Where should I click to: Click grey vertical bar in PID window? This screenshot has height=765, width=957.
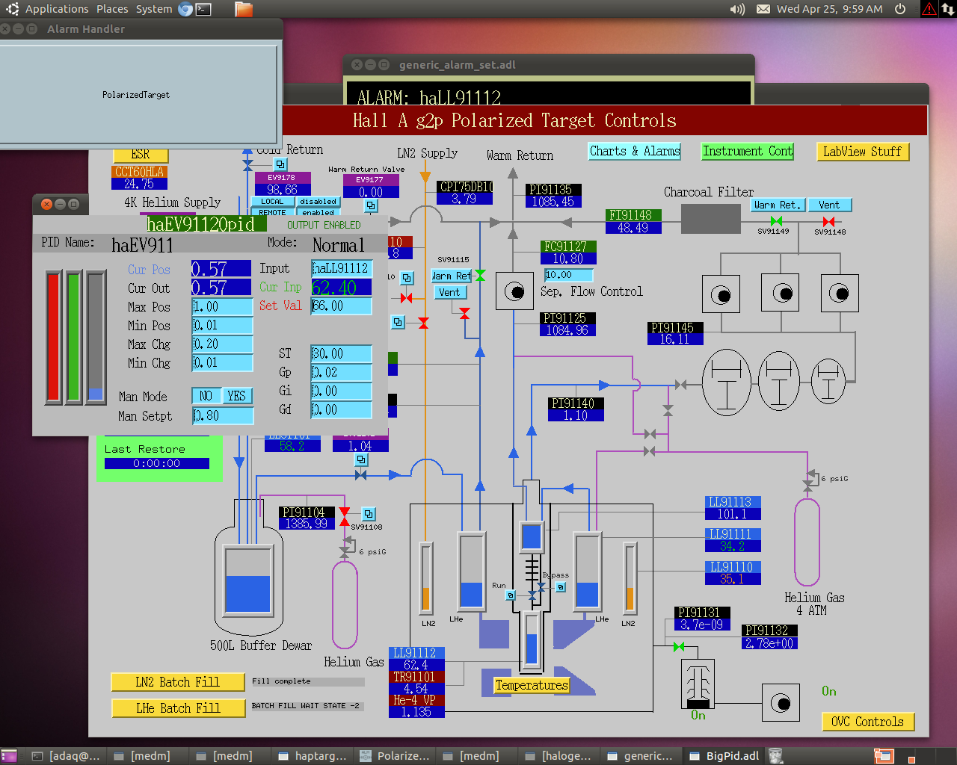click(96, 338)
